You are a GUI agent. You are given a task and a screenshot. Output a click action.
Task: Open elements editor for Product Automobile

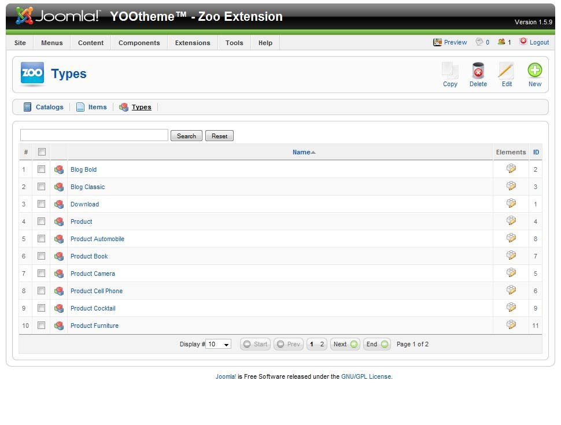[x=511, y=238]
